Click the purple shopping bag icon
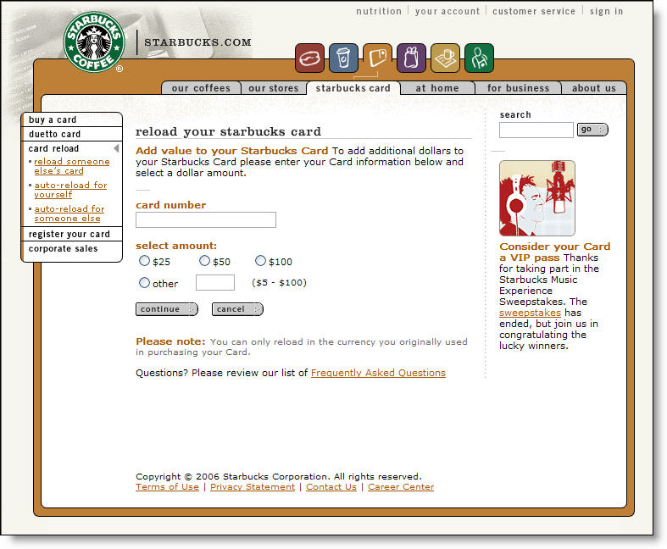 pyautogui.click(x=411, y=58)
